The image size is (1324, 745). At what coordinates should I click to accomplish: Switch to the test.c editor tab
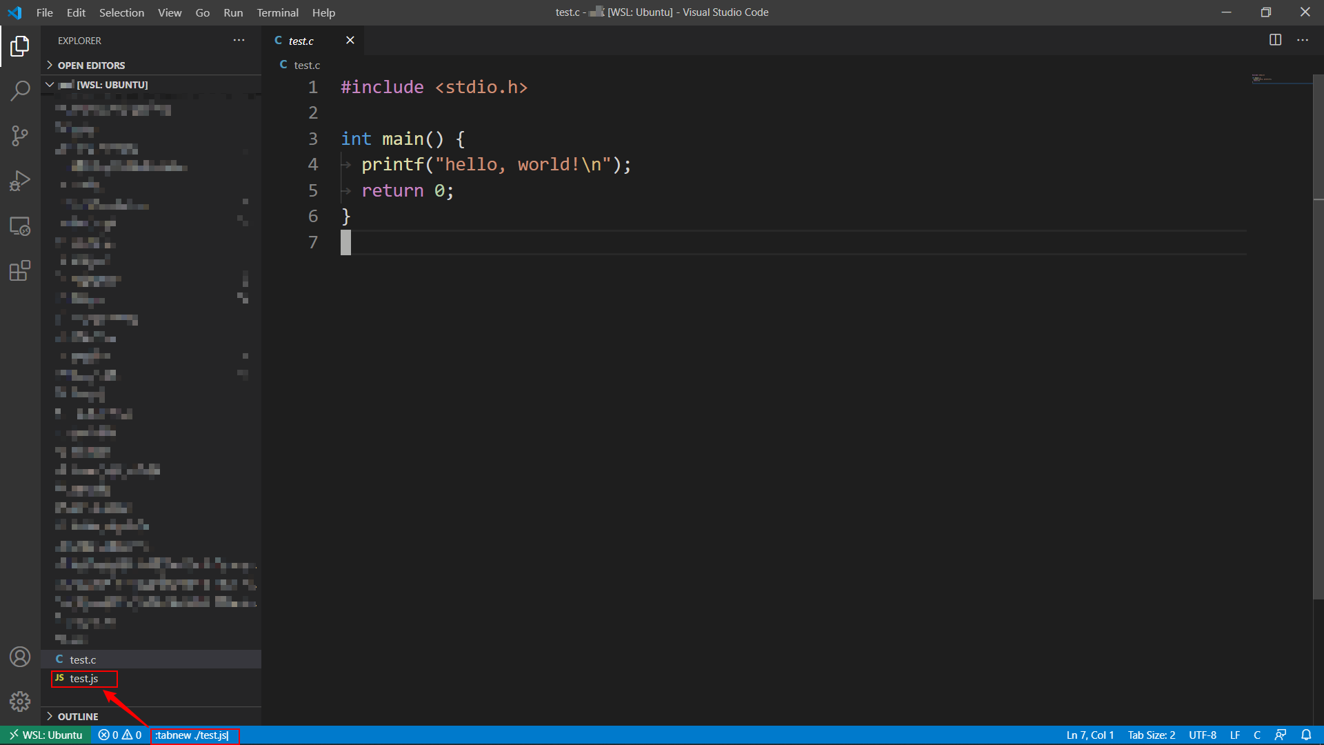[301, 40]
